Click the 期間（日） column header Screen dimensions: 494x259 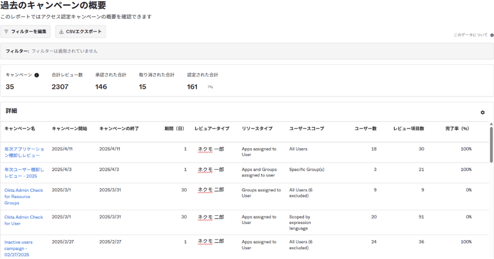pos(174,129)
